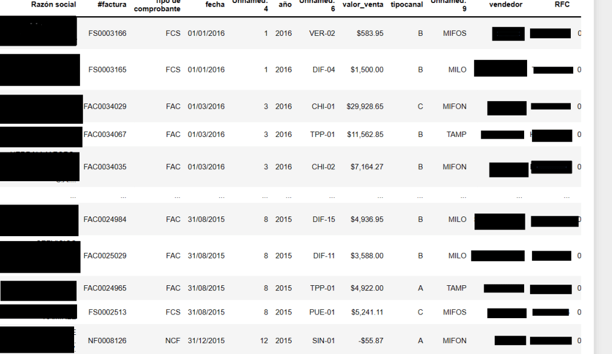Click invoice number FAC0024984

point(105,219)
